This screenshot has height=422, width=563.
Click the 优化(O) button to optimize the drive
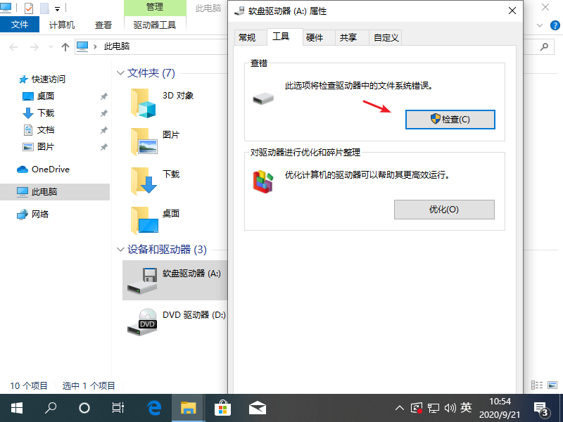(x=444, y=210)
